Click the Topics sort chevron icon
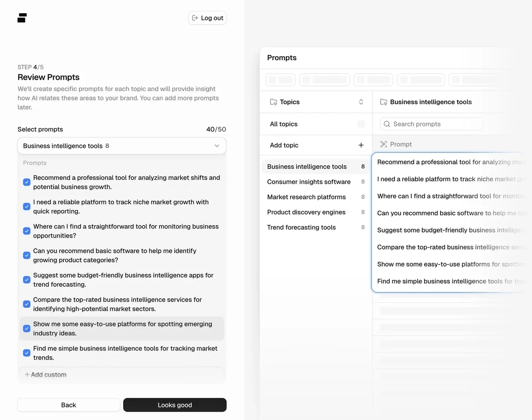532x420 pixels. pos(361,102)
